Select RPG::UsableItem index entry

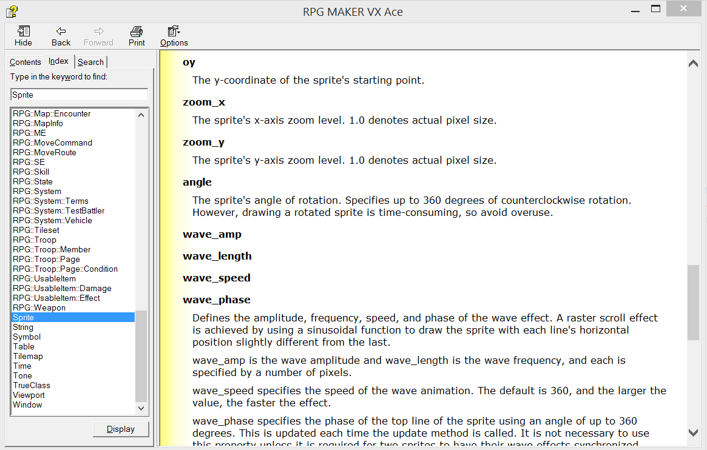(44, 279)
